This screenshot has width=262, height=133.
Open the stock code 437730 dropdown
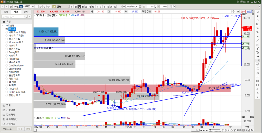coord(32,6)
